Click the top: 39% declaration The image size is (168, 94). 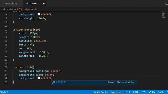pyautogui.click(x=25, y=49)
